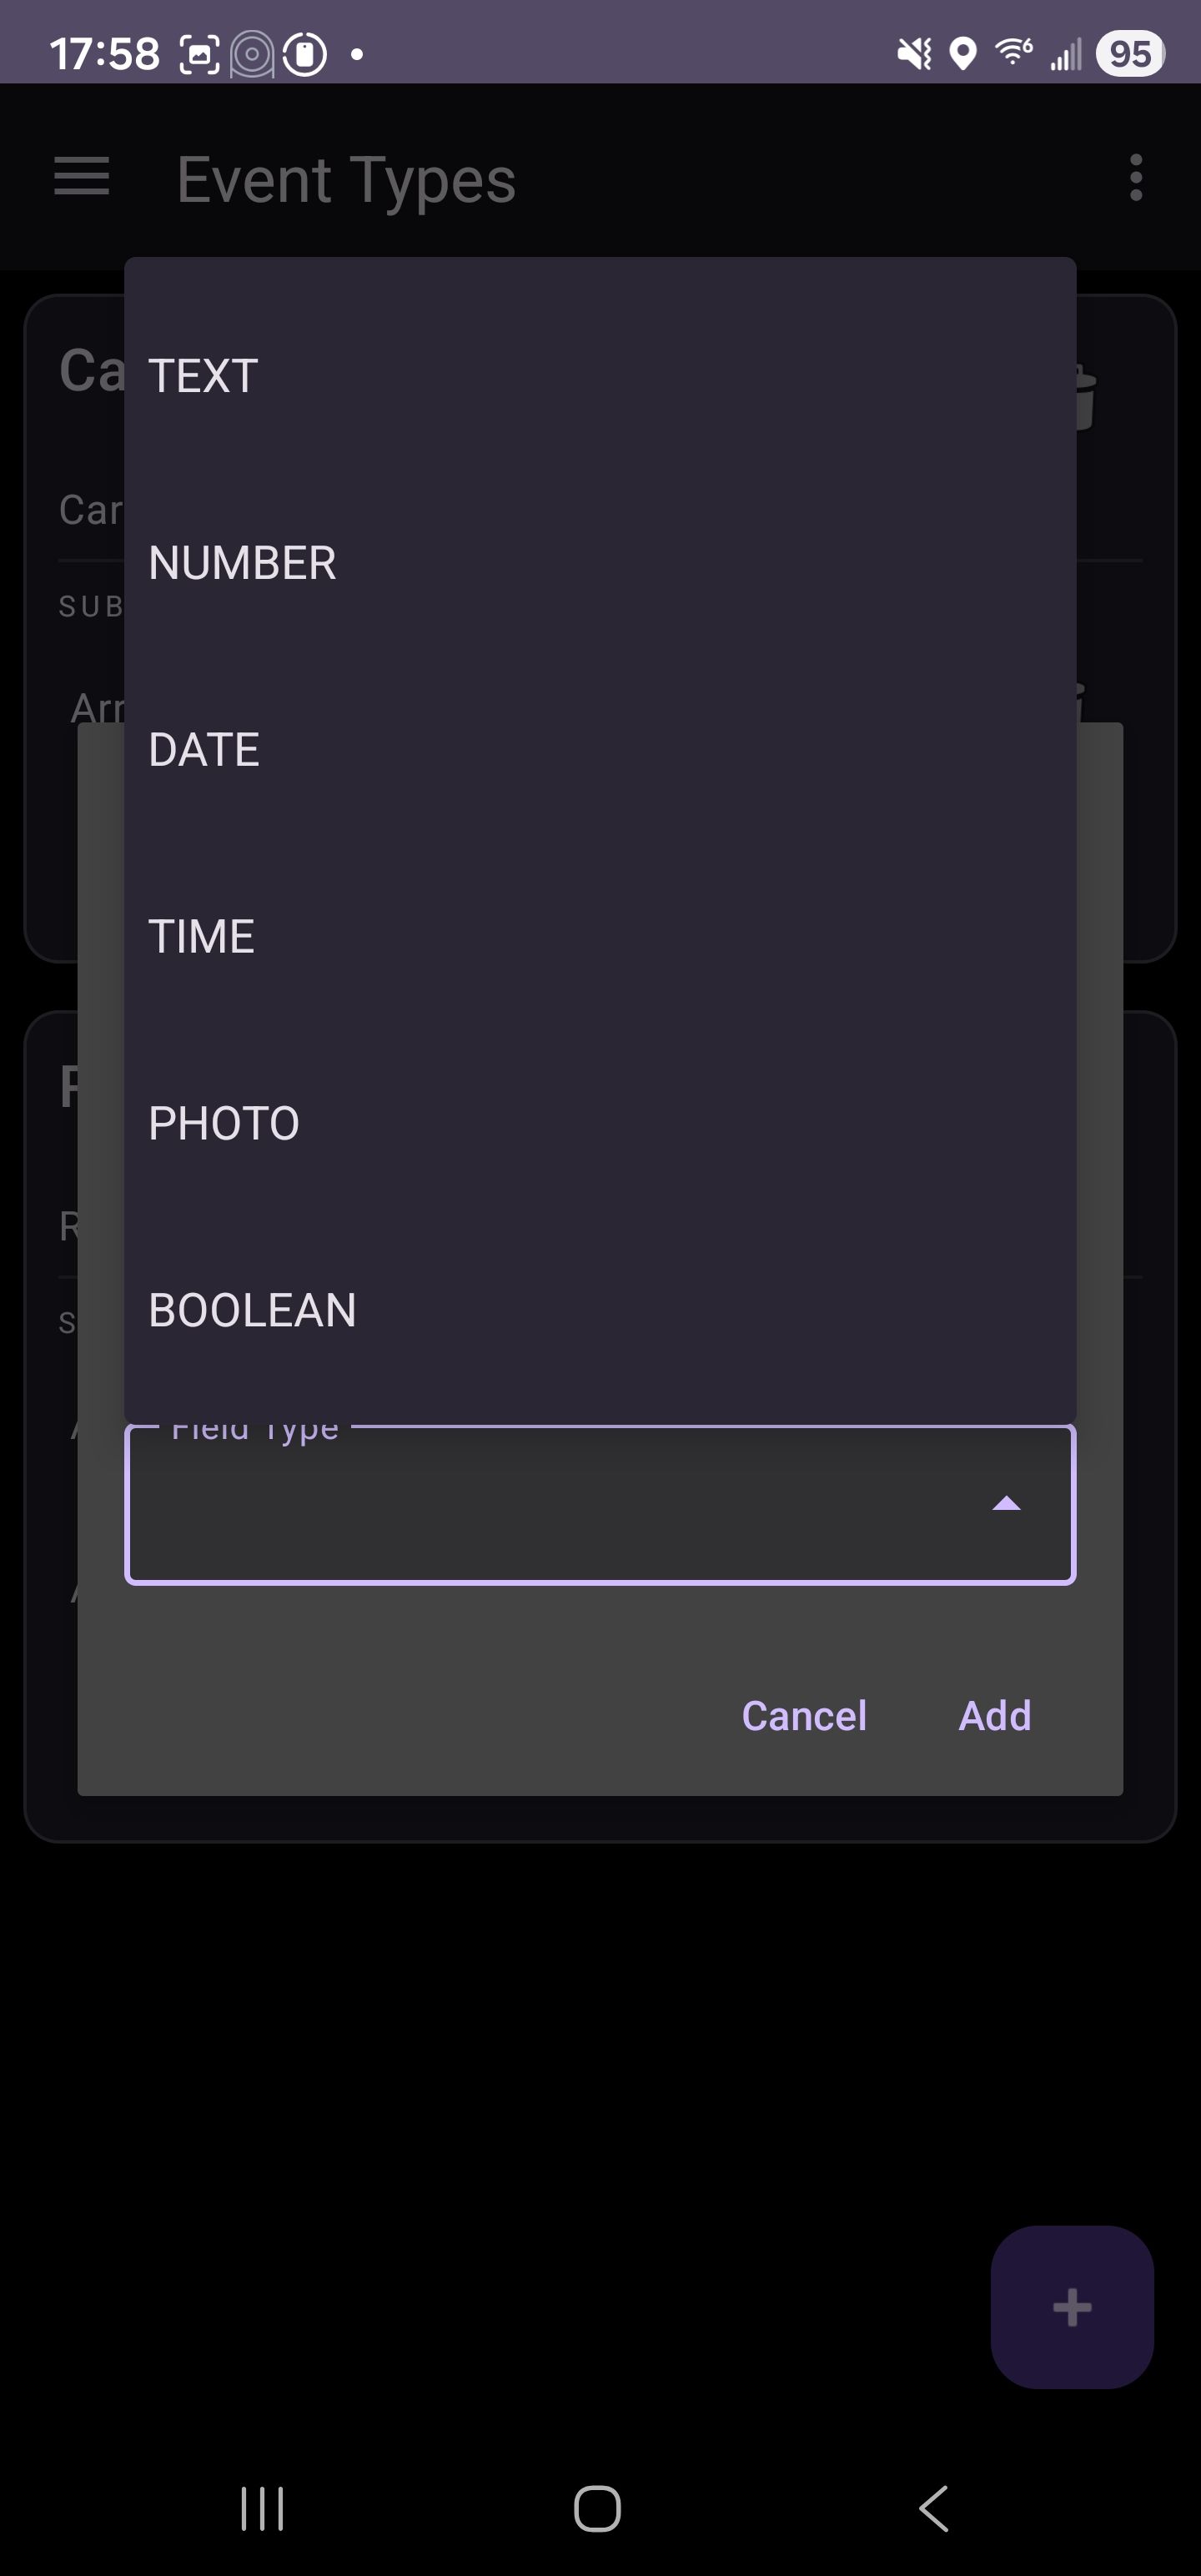Collapse the Field Type dropdown arrow
This screenshot has height=2576, width=1201.
click(1006, 1504)
